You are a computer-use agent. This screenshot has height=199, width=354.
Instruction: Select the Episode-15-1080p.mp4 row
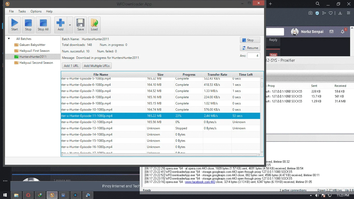(x=160, y=141)
